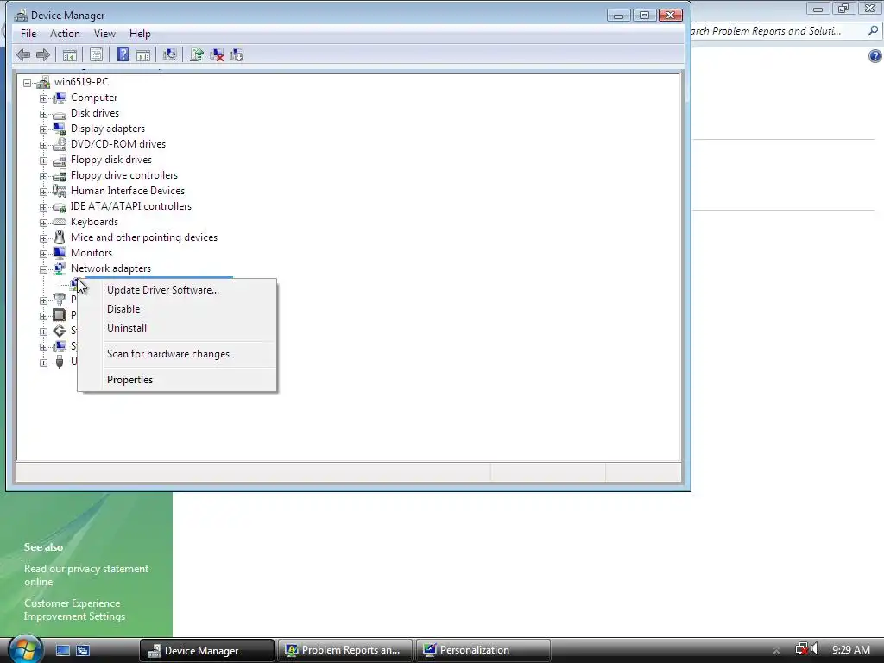Select the Floppy disk drives category icon

(x=60, y=160)
